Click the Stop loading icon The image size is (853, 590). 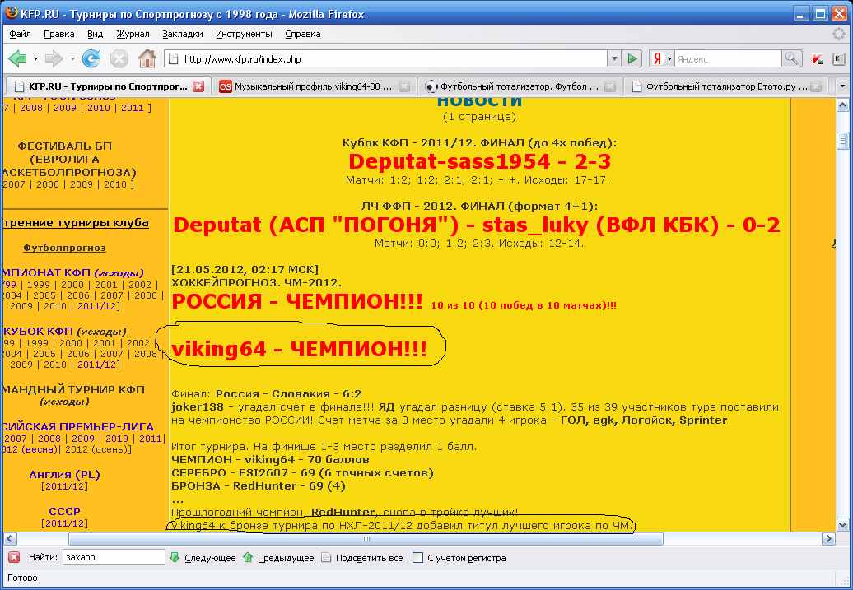click(119, 58)
